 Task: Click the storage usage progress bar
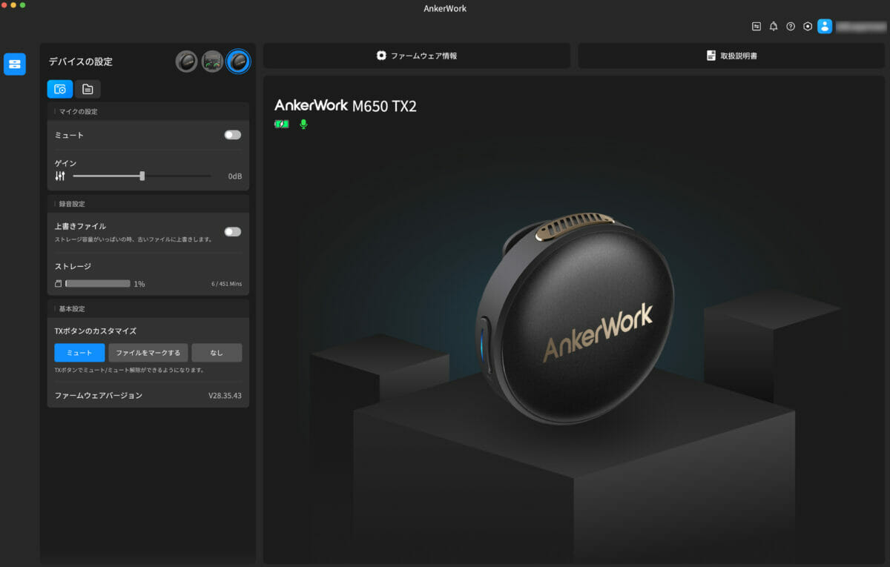click(x=98, y=283)
